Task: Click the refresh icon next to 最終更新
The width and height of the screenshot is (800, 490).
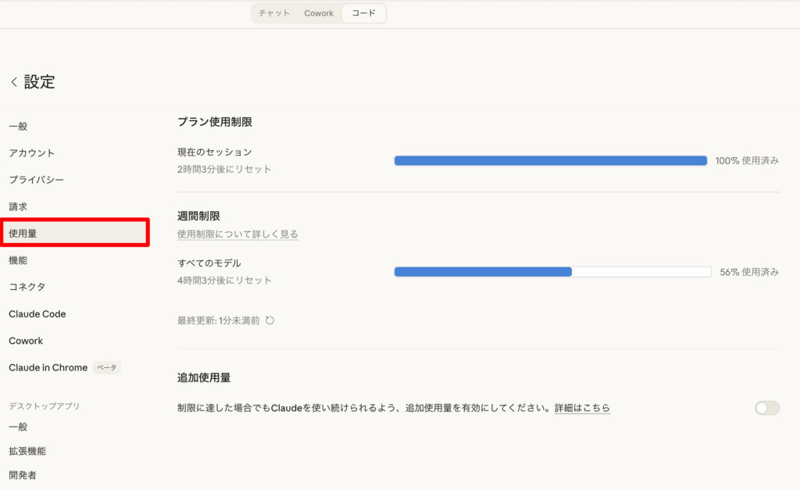Action: (x=270, y=320)
